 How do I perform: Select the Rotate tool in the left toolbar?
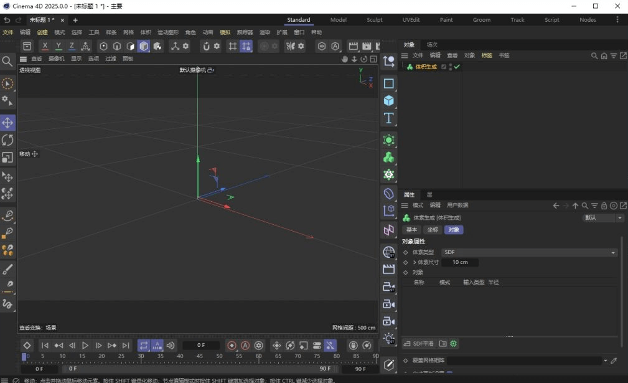coord(7,140)
